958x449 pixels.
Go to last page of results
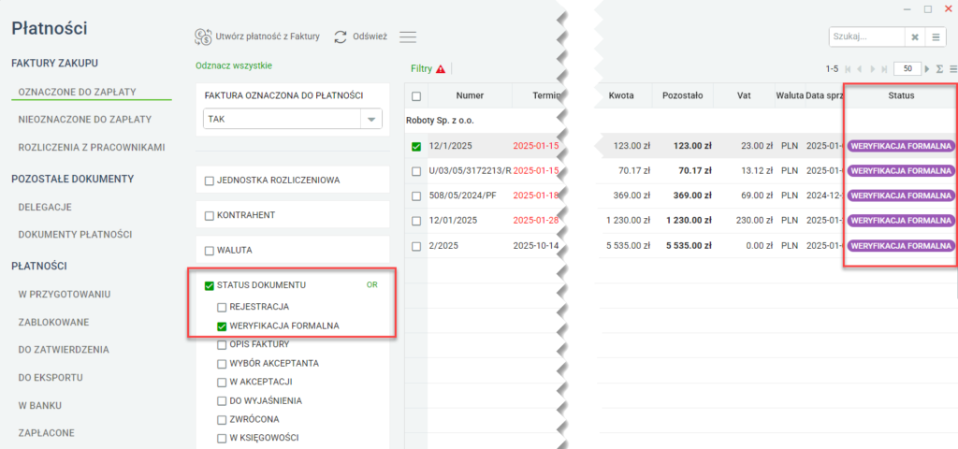(884, 69)
